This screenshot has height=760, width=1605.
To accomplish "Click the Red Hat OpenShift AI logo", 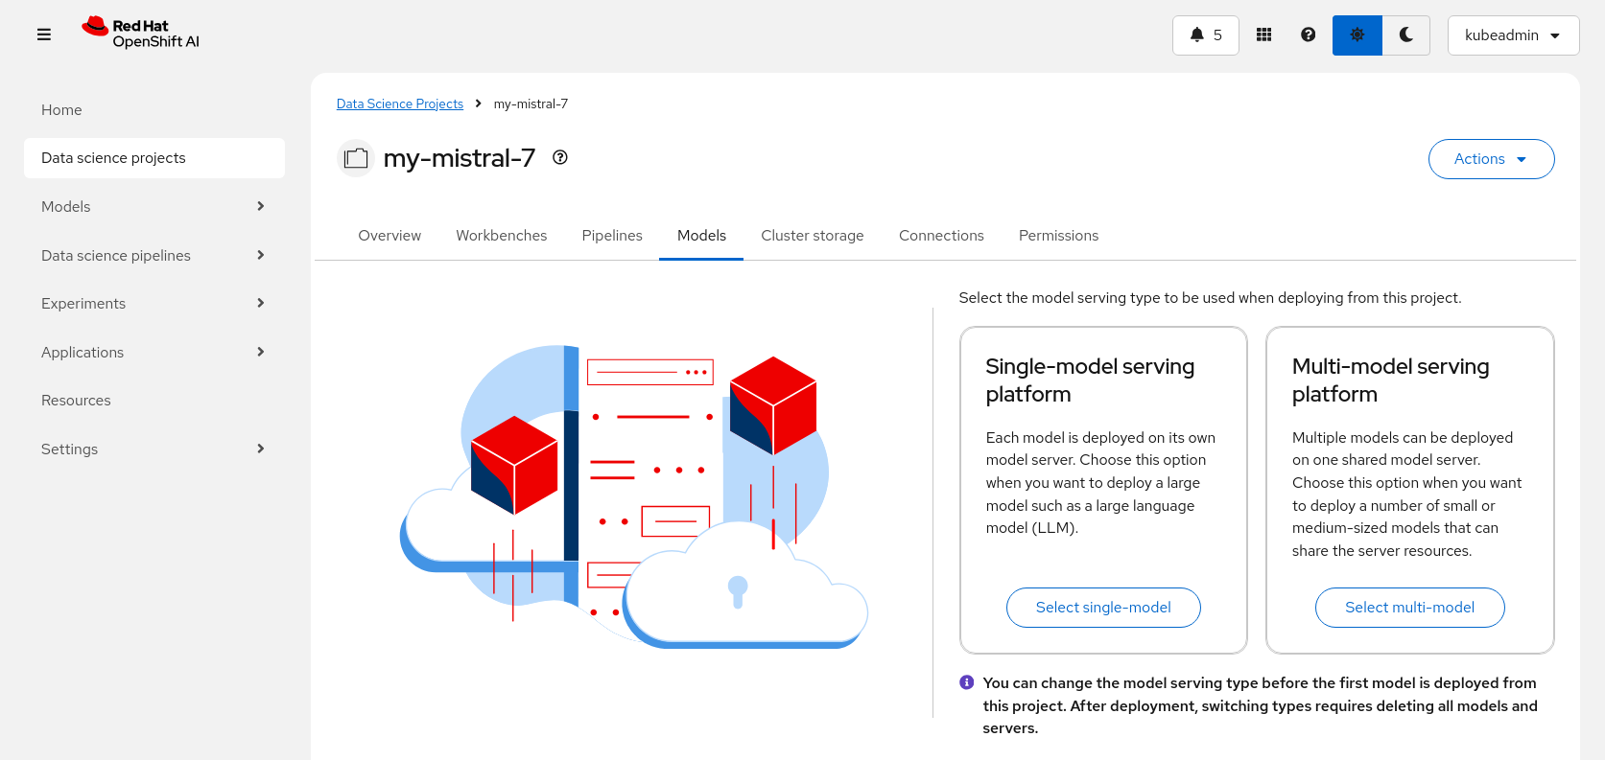I will coord(141,34).
